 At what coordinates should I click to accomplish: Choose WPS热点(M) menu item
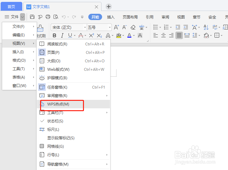(73, 104)
